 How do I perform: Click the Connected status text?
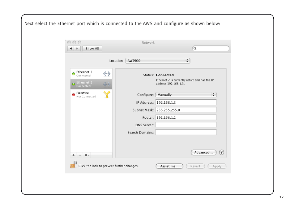[165, 75]
